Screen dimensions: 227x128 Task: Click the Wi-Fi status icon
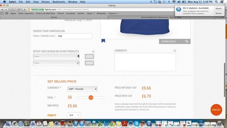click(x=174, y=2)
